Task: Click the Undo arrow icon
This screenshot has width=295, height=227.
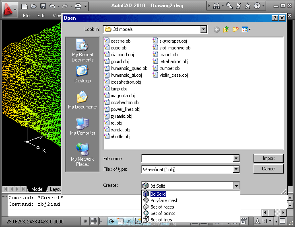Action: coord(52,6)
